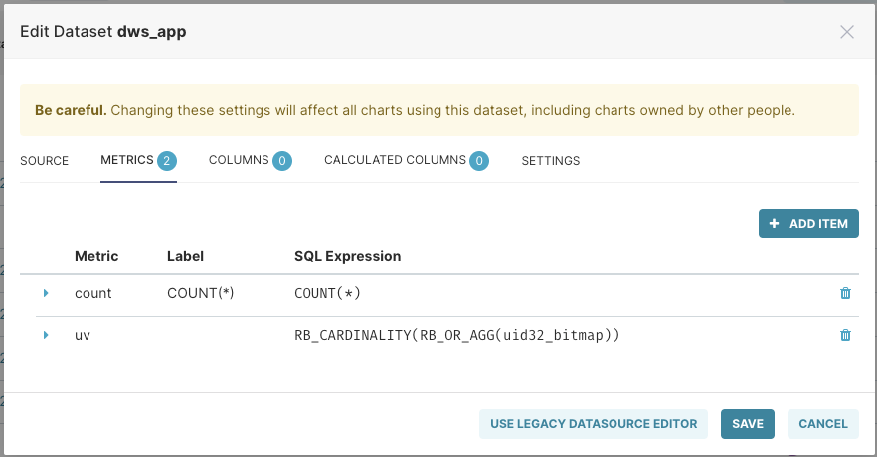This screenshot has height=457, width=877.
Task: Edit the count metric name
Action: tap(93, 294)
